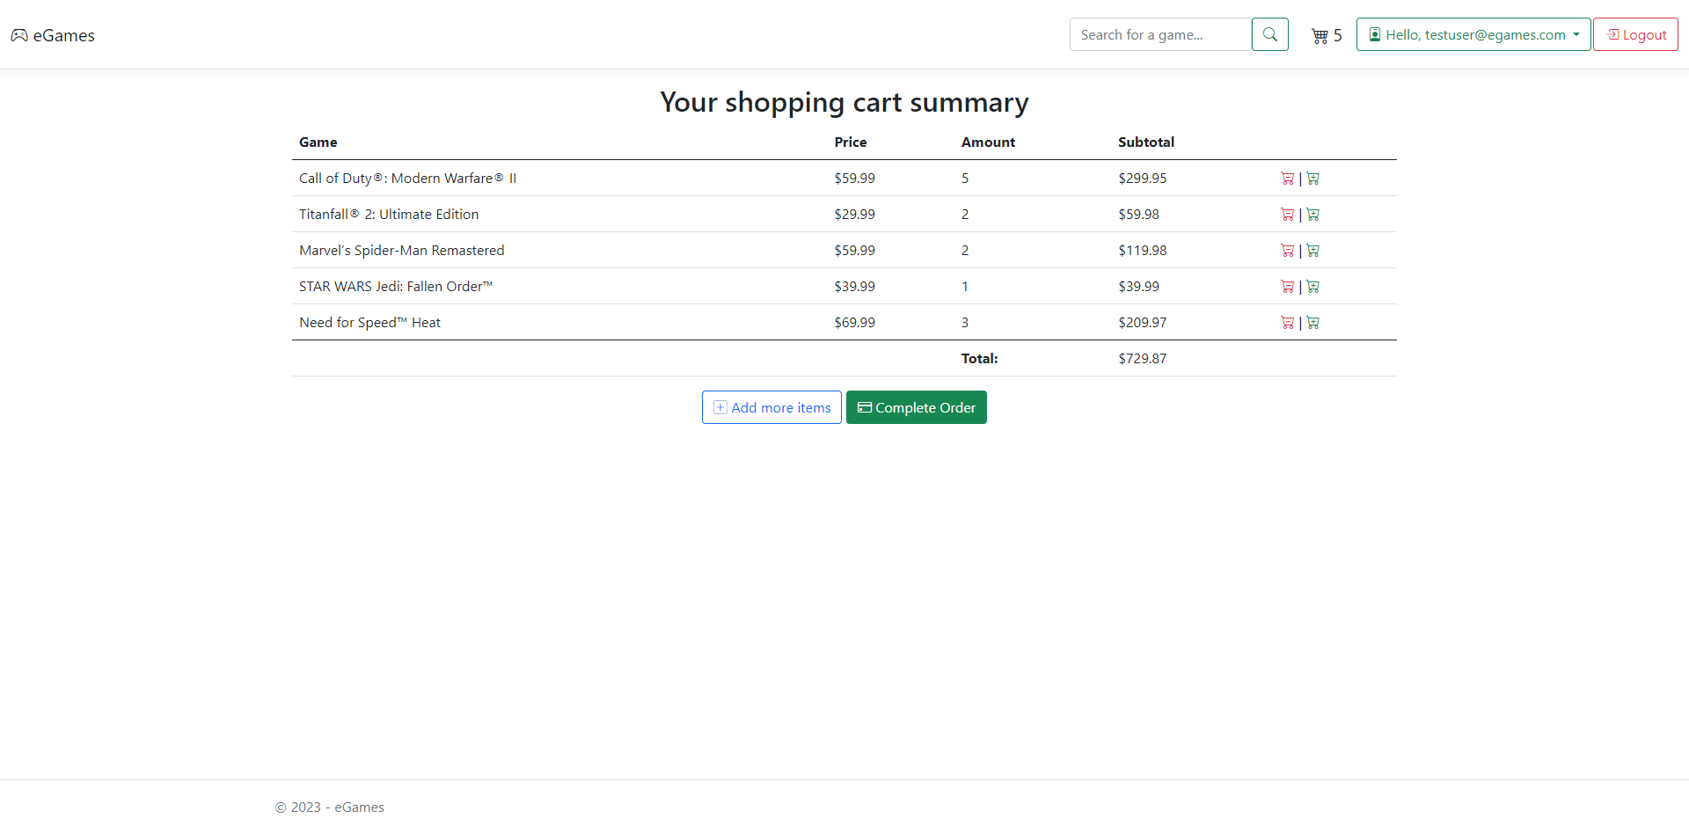Add one more STAR WARS Jedi: Fallen Order
Screen dimensions: 1689x833
pos(1312,287)
